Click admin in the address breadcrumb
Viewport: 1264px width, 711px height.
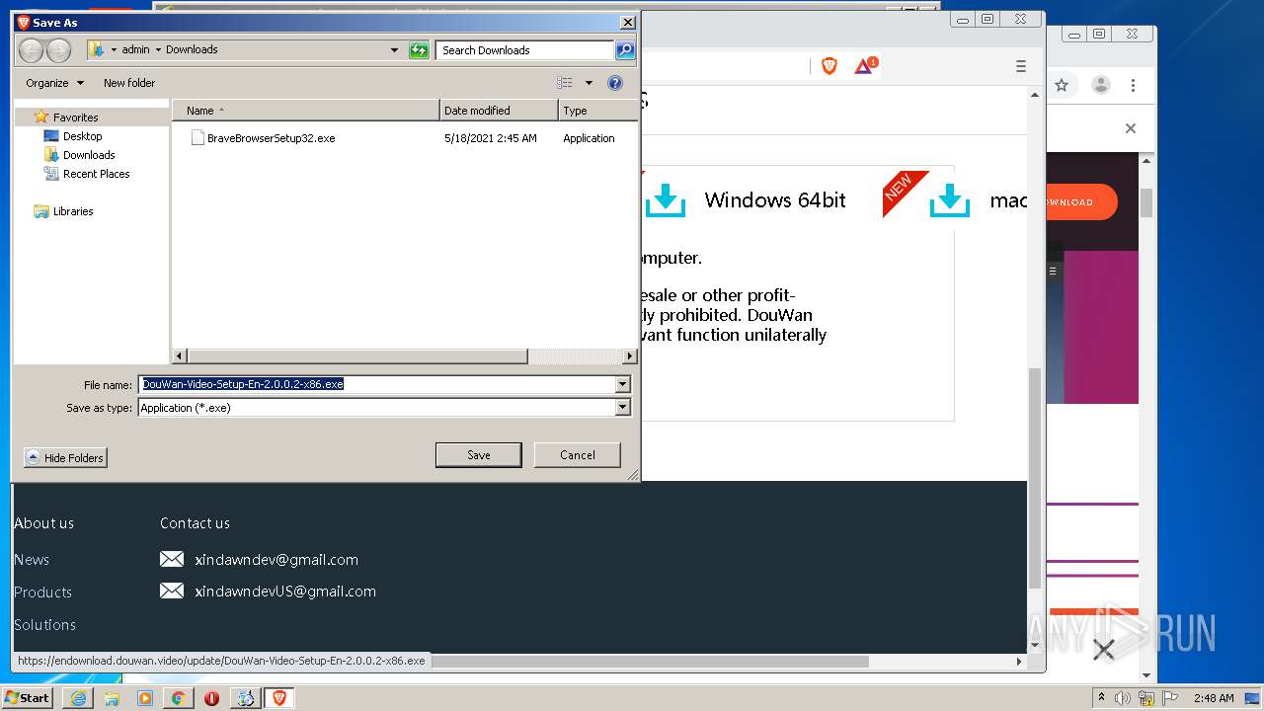(x=135, y=49)
